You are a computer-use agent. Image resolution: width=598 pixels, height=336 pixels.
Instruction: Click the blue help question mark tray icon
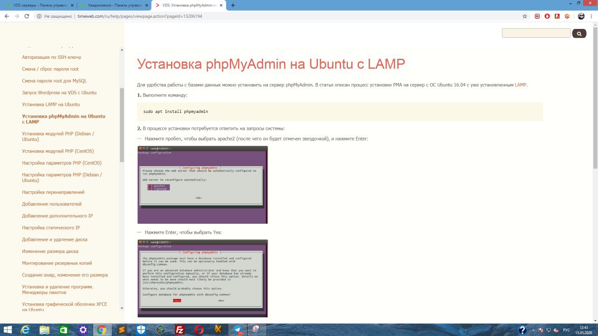[523, 330]
